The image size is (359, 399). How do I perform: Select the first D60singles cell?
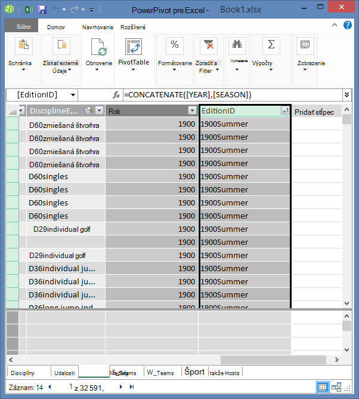(x=66, y=177)
